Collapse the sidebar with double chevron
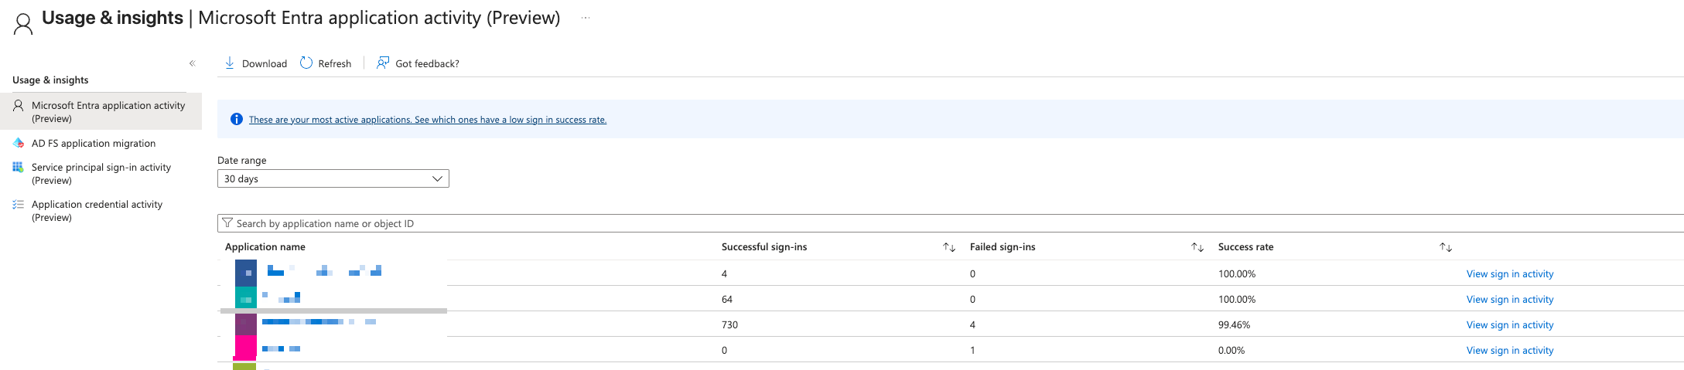The height and width of the screenshot is (370, 1684). click(192, 63)
